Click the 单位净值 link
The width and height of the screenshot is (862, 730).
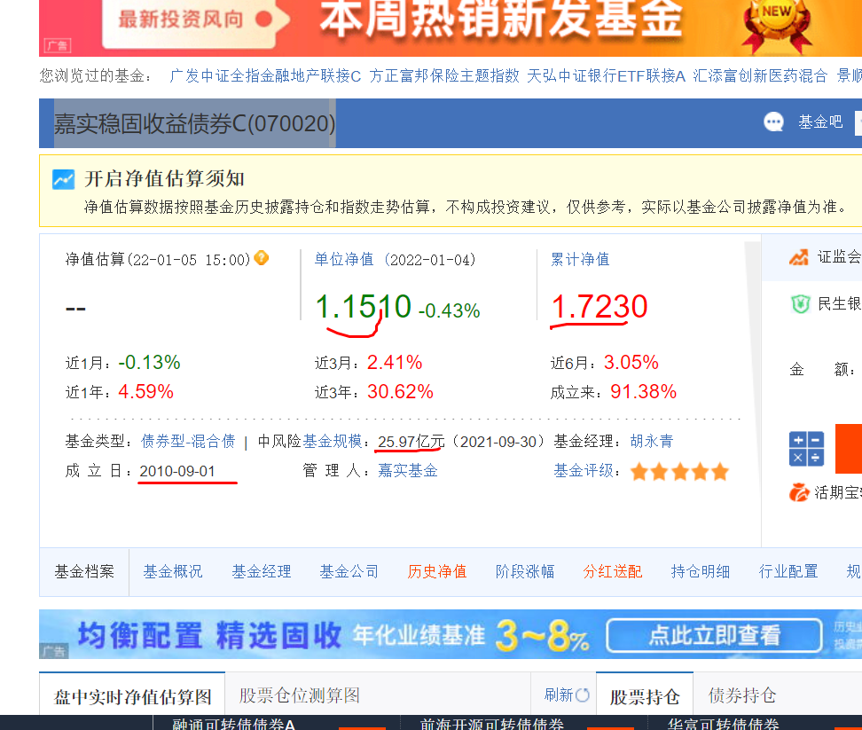[343, 259]
